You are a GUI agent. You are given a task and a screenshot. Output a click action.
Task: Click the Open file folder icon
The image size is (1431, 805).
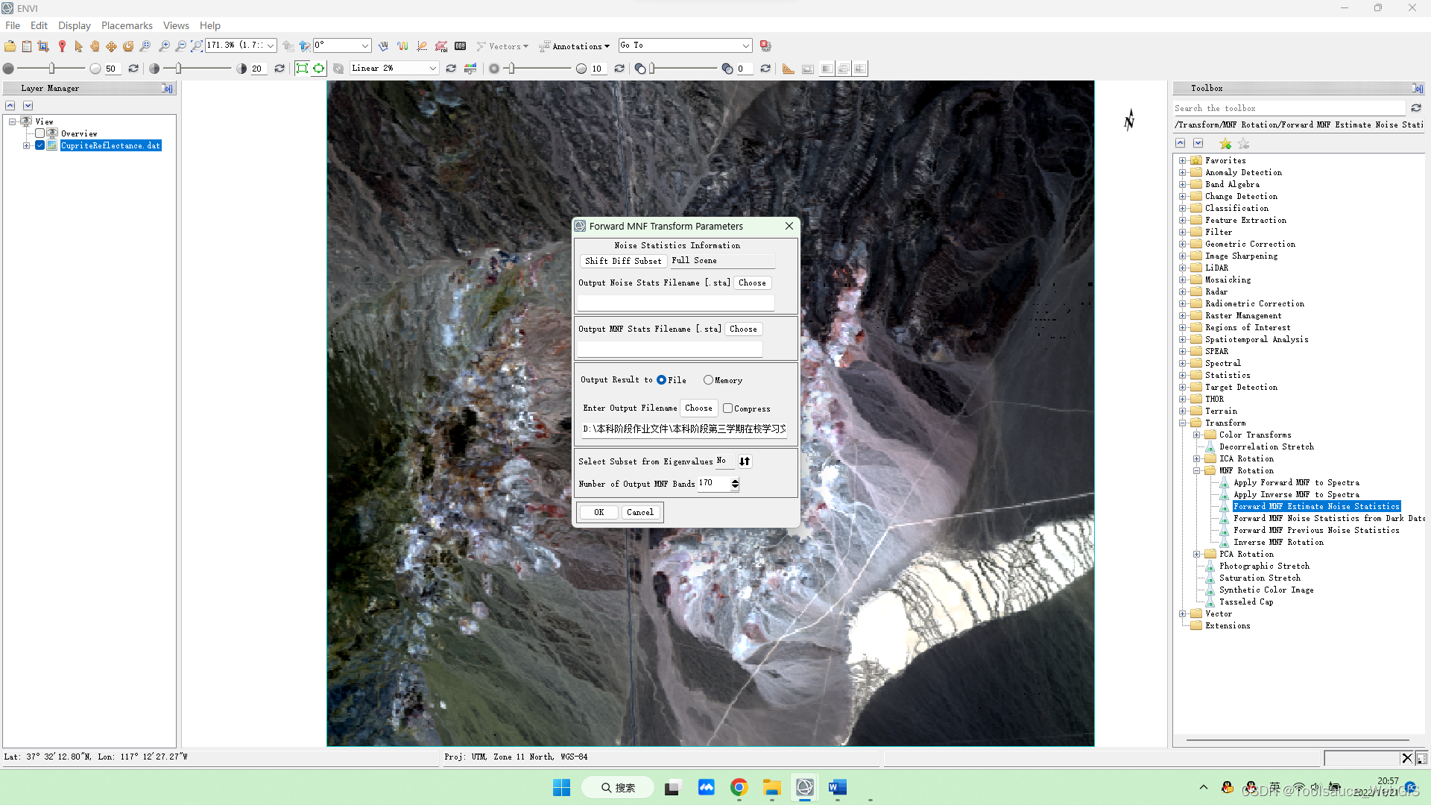click(x=10, y=46)
